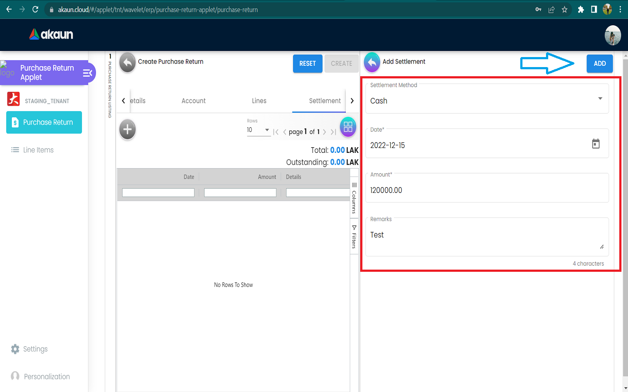Go to first page of settlements
The width and height of the screenshot is (628, 392).
[276, 132]
